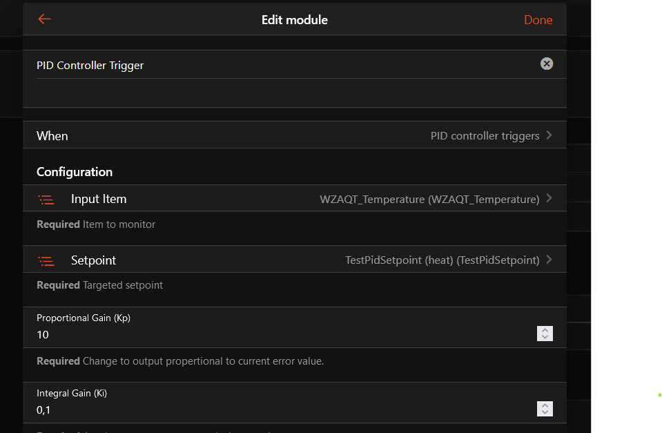The image size is (662, 433).
Task: Edit the PID Controller Trigger name field
Action: point(276,65)
